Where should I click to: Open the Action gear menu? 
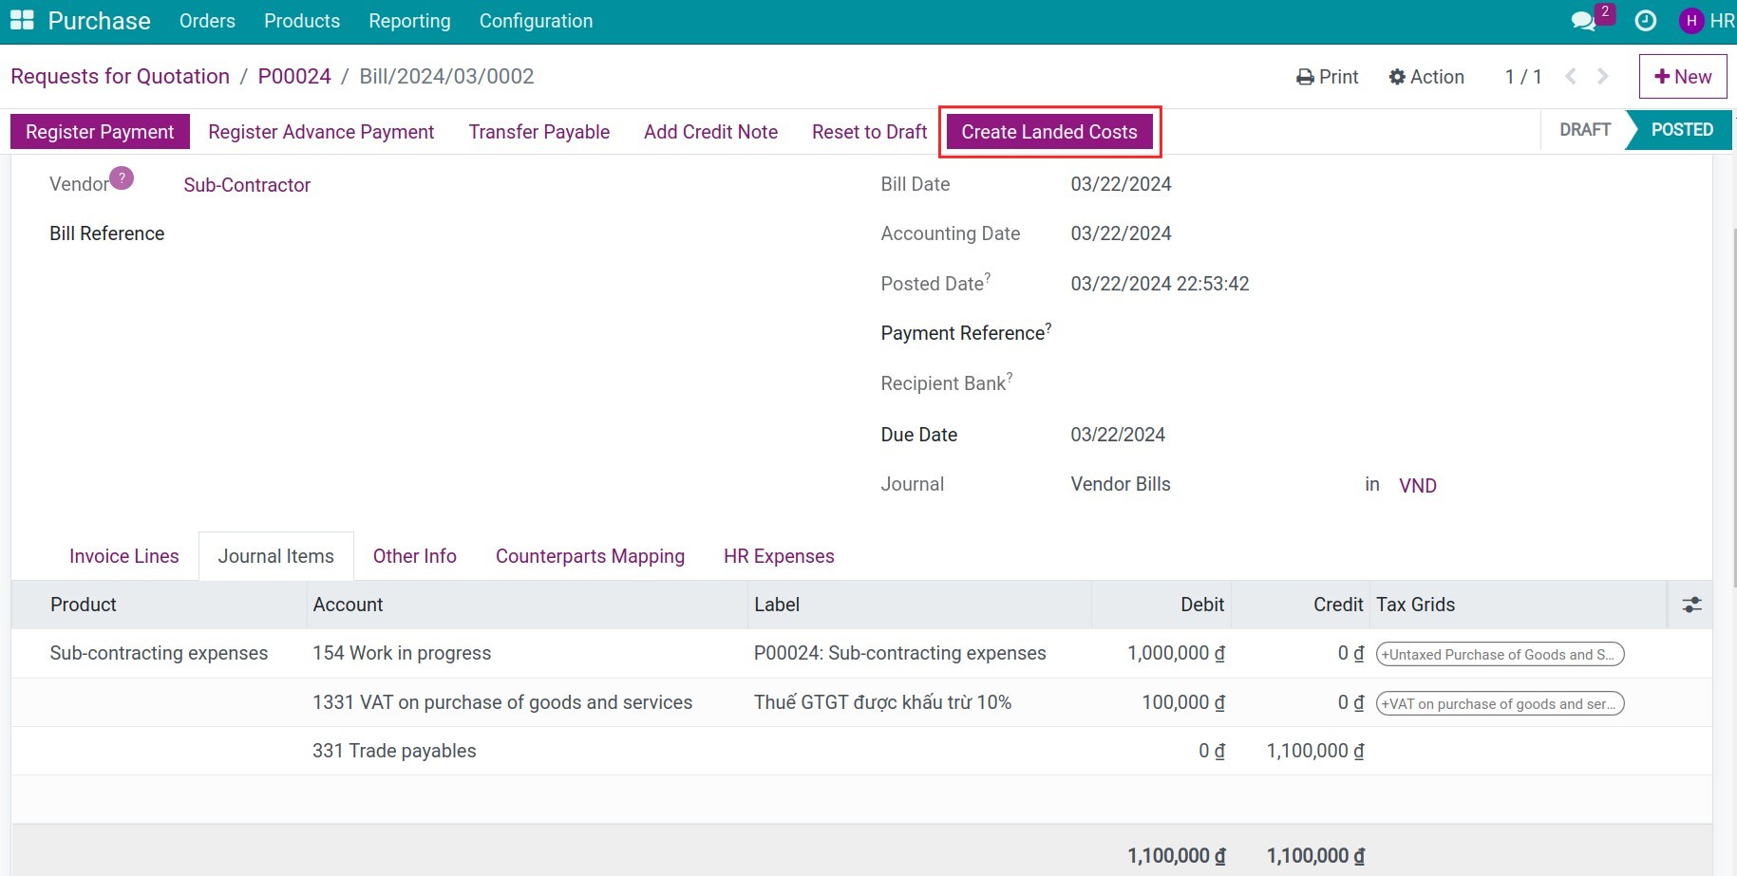(x=1426, y=77)
